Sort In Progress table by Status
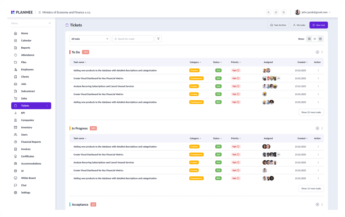The width and height of the screenshot is (345, 217). [x=217, y=138]
